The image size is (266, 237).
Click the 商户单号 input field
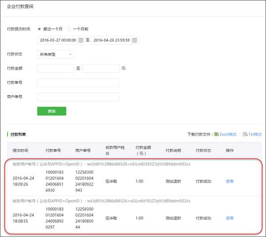click(x=78, y=97)
